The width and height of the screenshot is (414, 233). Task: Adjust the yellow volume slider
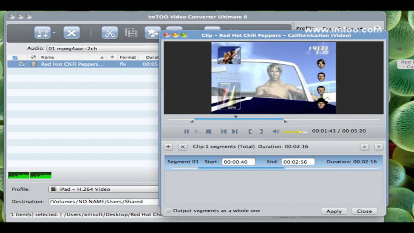[295, 132]
